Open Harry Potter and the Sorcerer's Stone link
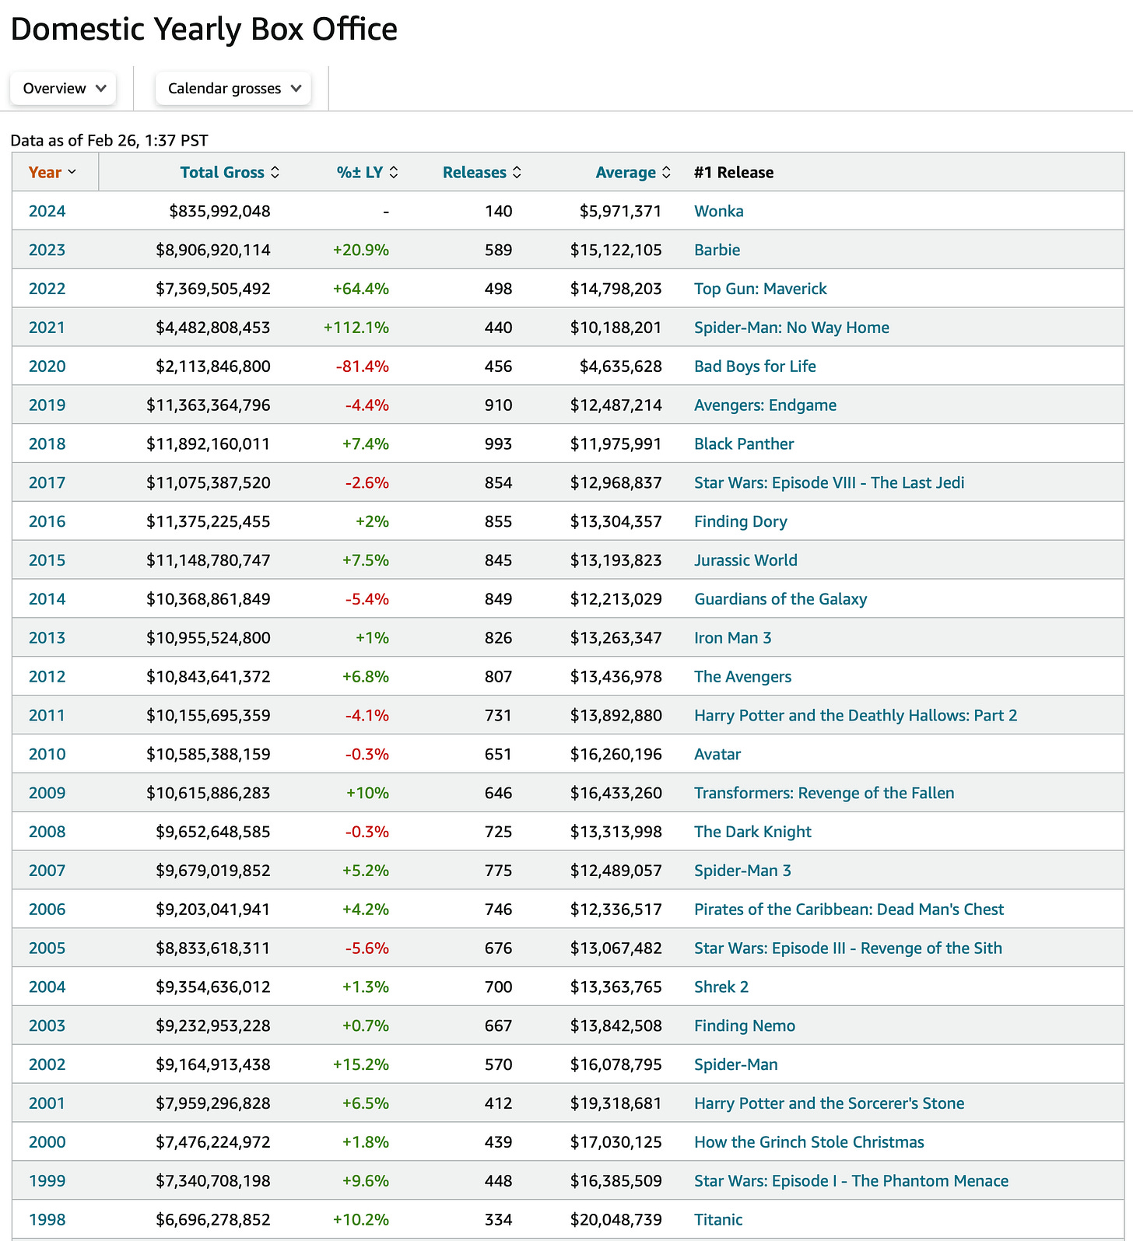This screenshot has width=1133, height=1241. 829,1103
